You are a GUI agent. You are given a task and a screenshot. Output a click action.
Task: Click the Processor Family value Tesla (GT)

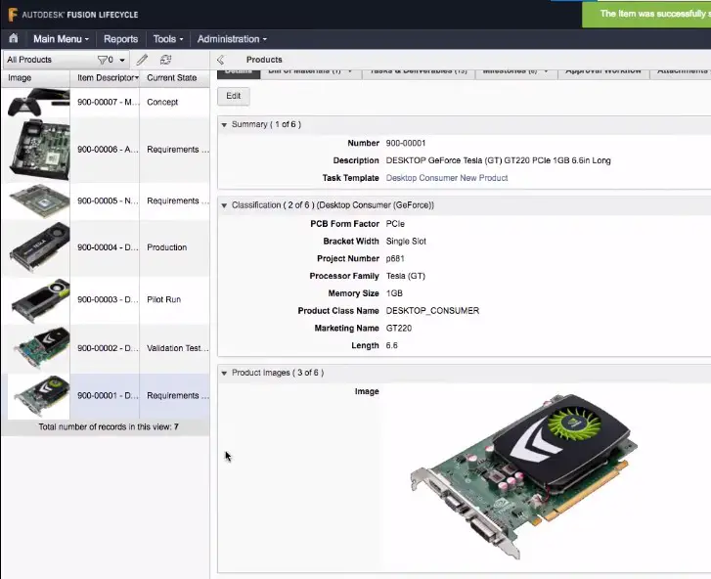406,276
